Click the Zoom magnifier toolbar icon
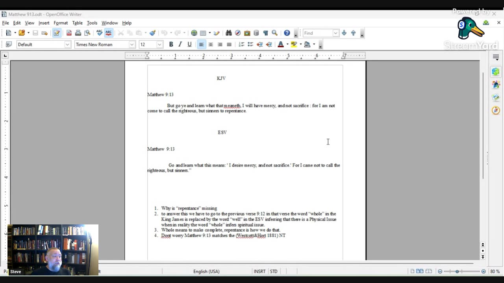Viewport: 504px width, 283px height. click(275, 33)
